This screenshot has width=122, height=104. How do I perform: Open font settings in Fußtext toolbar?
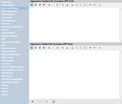tap(63, 48)
